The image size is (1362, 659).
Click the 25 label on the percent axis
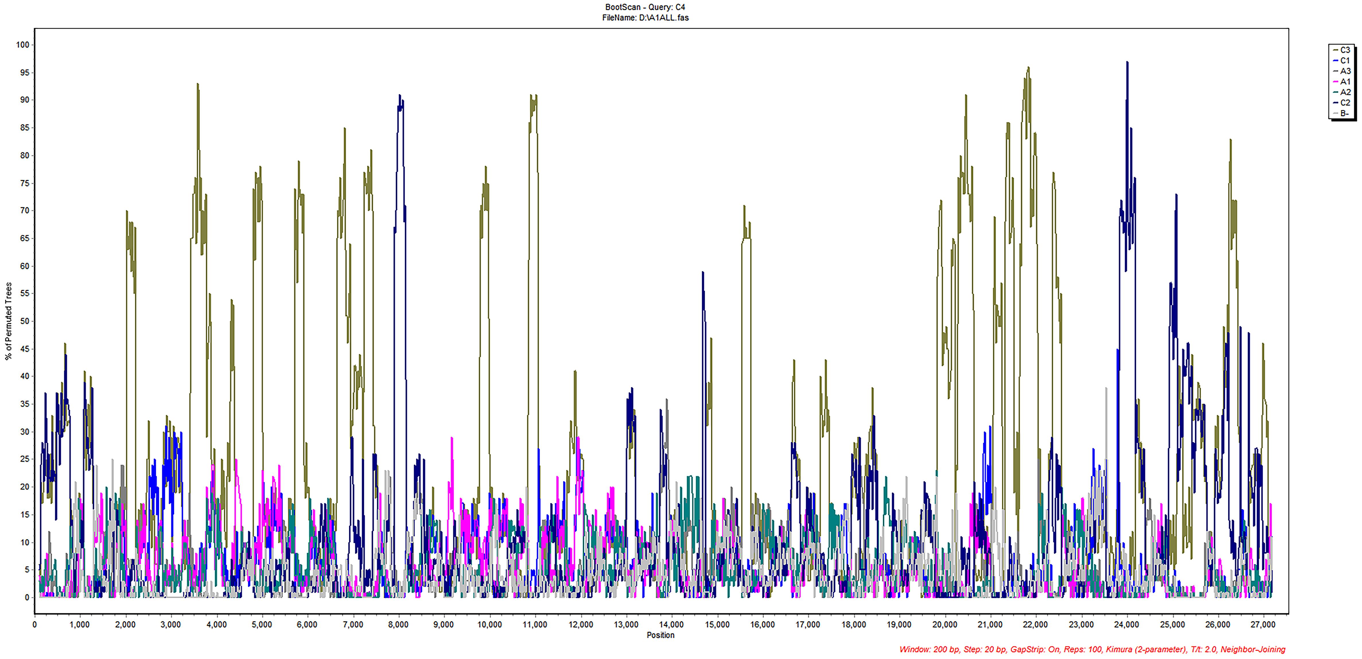[25, 459]
